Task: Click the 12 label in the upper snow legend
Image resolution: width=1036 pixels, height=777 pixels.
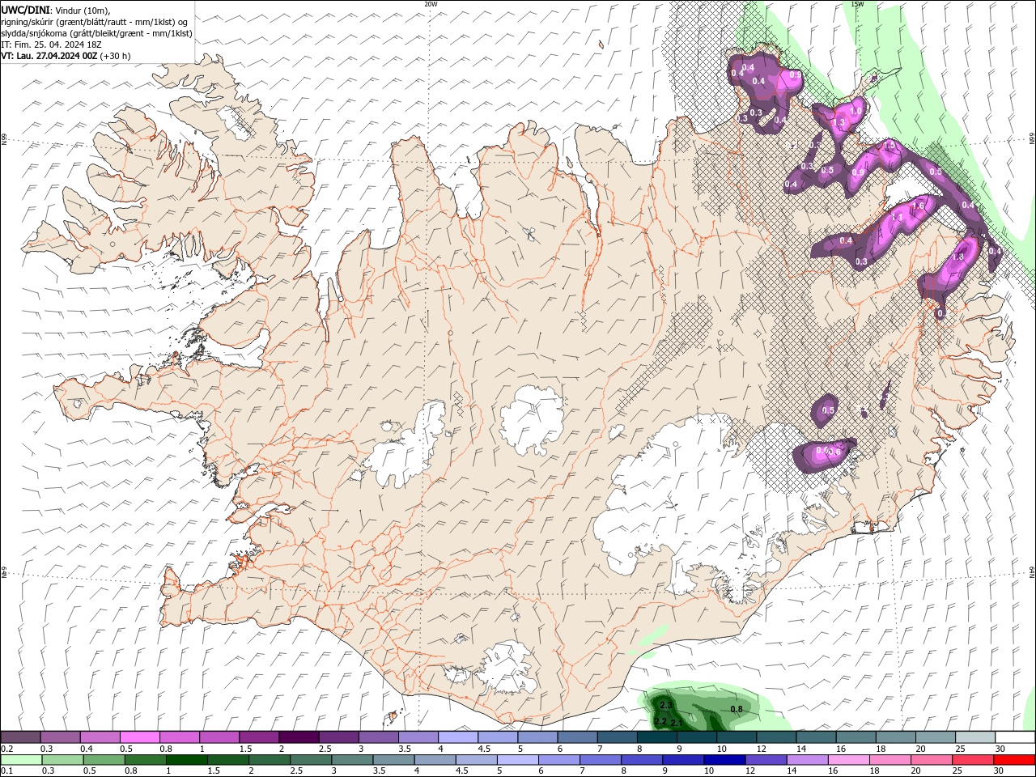Action: pyautogui.click(x=761, y=749)
